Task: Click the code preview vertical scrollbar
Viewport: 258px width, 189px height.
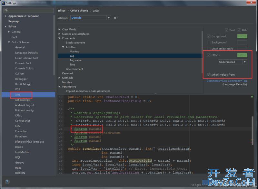Action: 253,130
